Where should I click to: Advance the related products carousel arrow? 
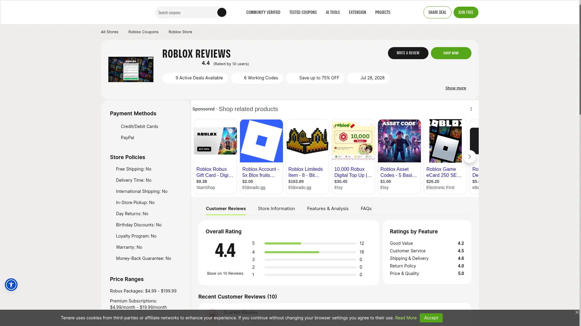click(x=469, y=157)
